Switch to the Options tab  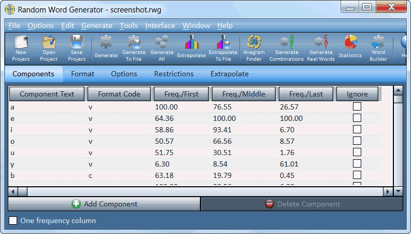(x=124, y=74)
